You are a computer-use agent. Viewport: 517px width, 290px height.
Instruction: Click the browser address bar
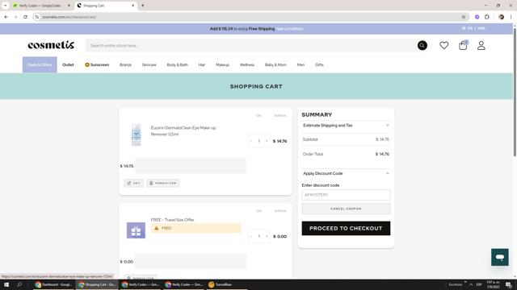[x=247, y=17]
